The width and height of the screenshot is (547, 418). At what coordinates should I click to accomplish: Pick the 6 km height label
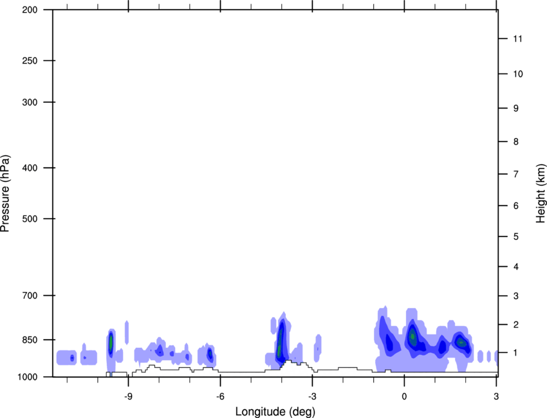tap(516, 206)
